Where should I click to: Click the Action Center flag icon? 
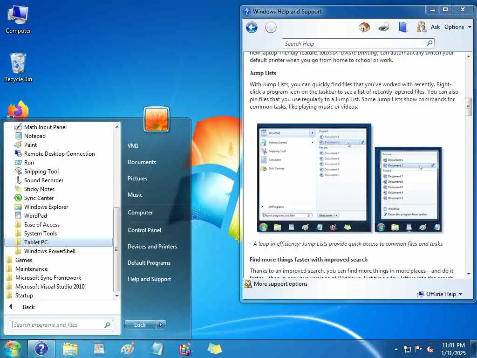click(x=419, y=349)
